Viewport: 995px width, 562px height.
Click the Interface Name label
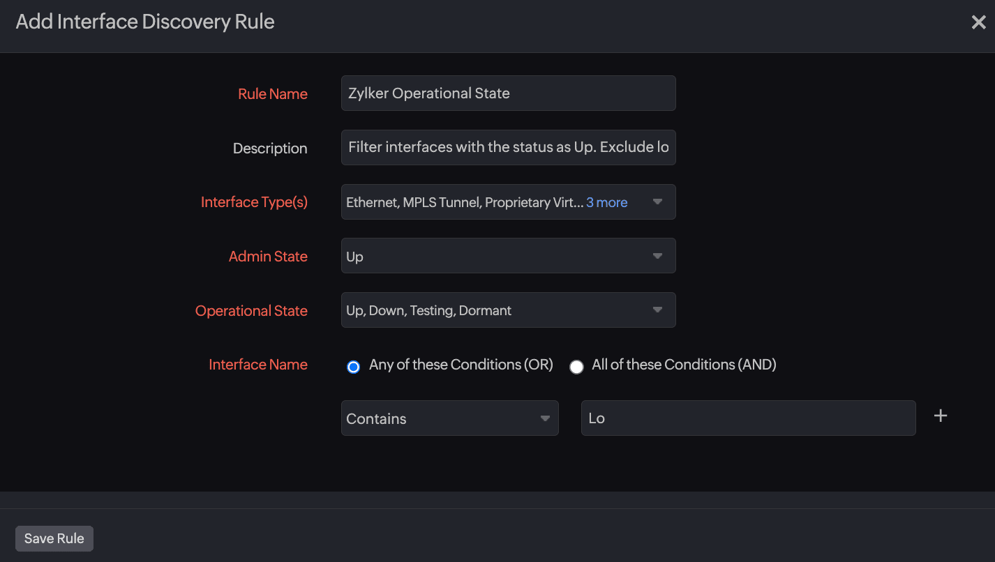pos(257,365)
